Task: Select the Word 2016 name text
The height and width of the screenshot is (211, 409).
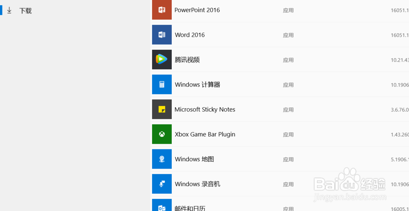Action: pos(190,35)
